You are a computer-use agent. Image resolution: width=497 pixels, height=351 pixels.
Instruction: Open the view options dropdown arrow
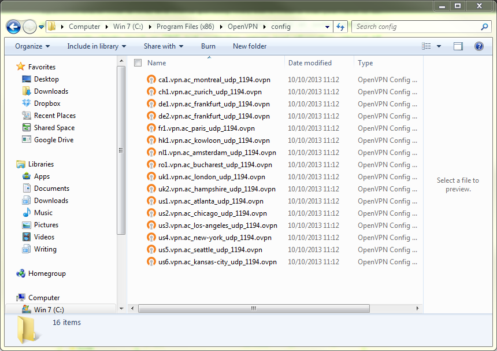(439, 46)
